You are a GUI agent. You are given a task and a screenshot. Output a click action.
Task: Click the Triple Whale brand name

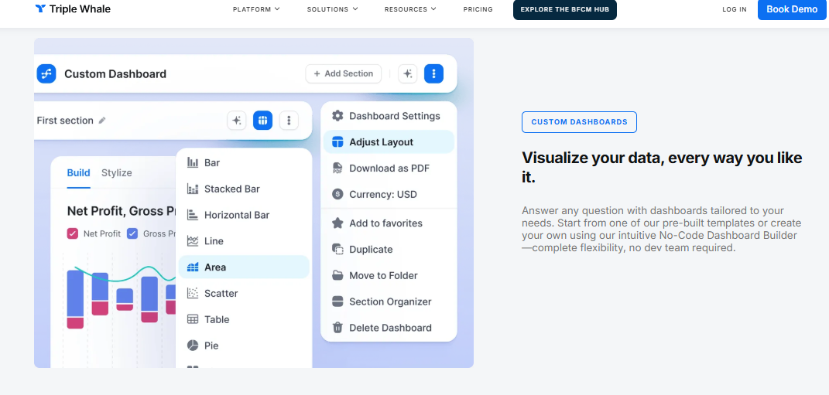click(x=80, y=9)
